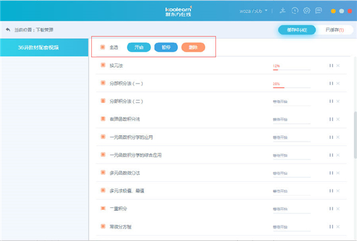Open the message feedback icon in header
Image resolution: width=357 pixels, height=241 pixels.
coord(318,11)
